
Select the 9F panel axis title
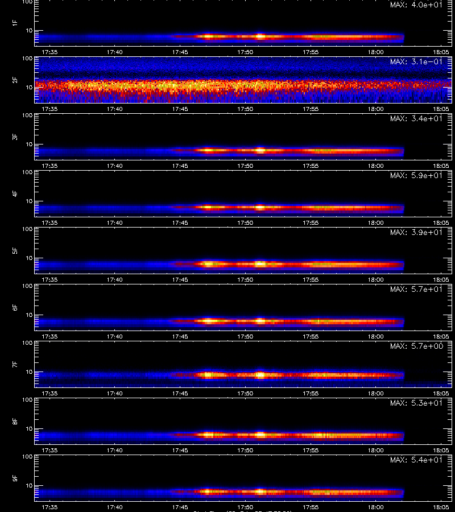(x=15, y=478)
